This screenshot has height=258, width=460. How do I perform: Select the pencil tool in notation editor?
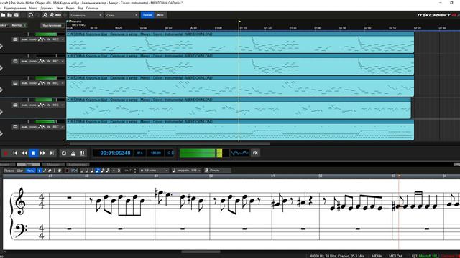tap(45, 171)
